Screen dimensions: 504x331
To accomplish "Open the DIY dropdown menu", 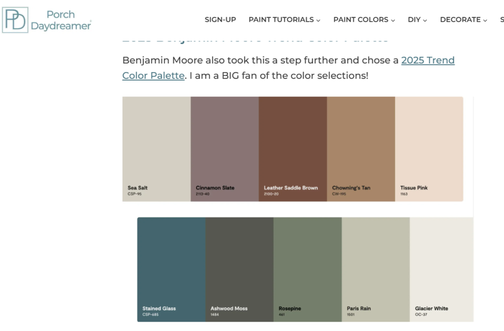I will [x=417, y=20].
